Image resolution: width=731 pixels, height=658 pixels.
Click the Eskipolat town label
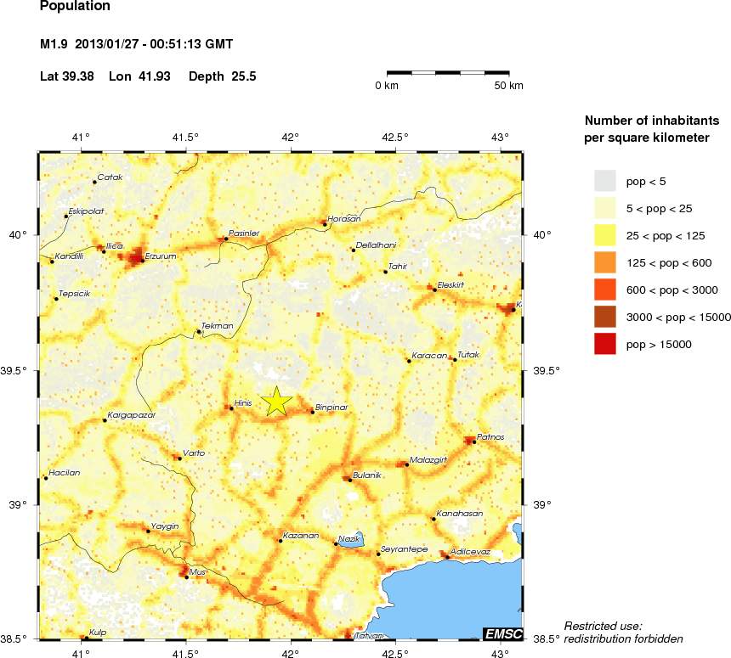click(86, 211)
